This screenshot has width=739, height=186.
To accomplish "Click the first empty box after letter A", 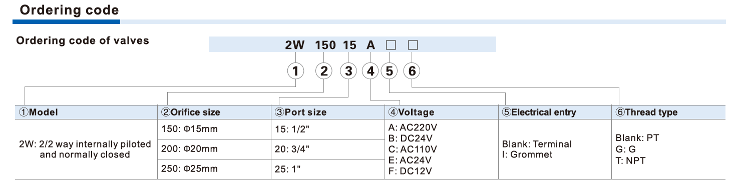I will pyautogui.click(x=391, y=45).
